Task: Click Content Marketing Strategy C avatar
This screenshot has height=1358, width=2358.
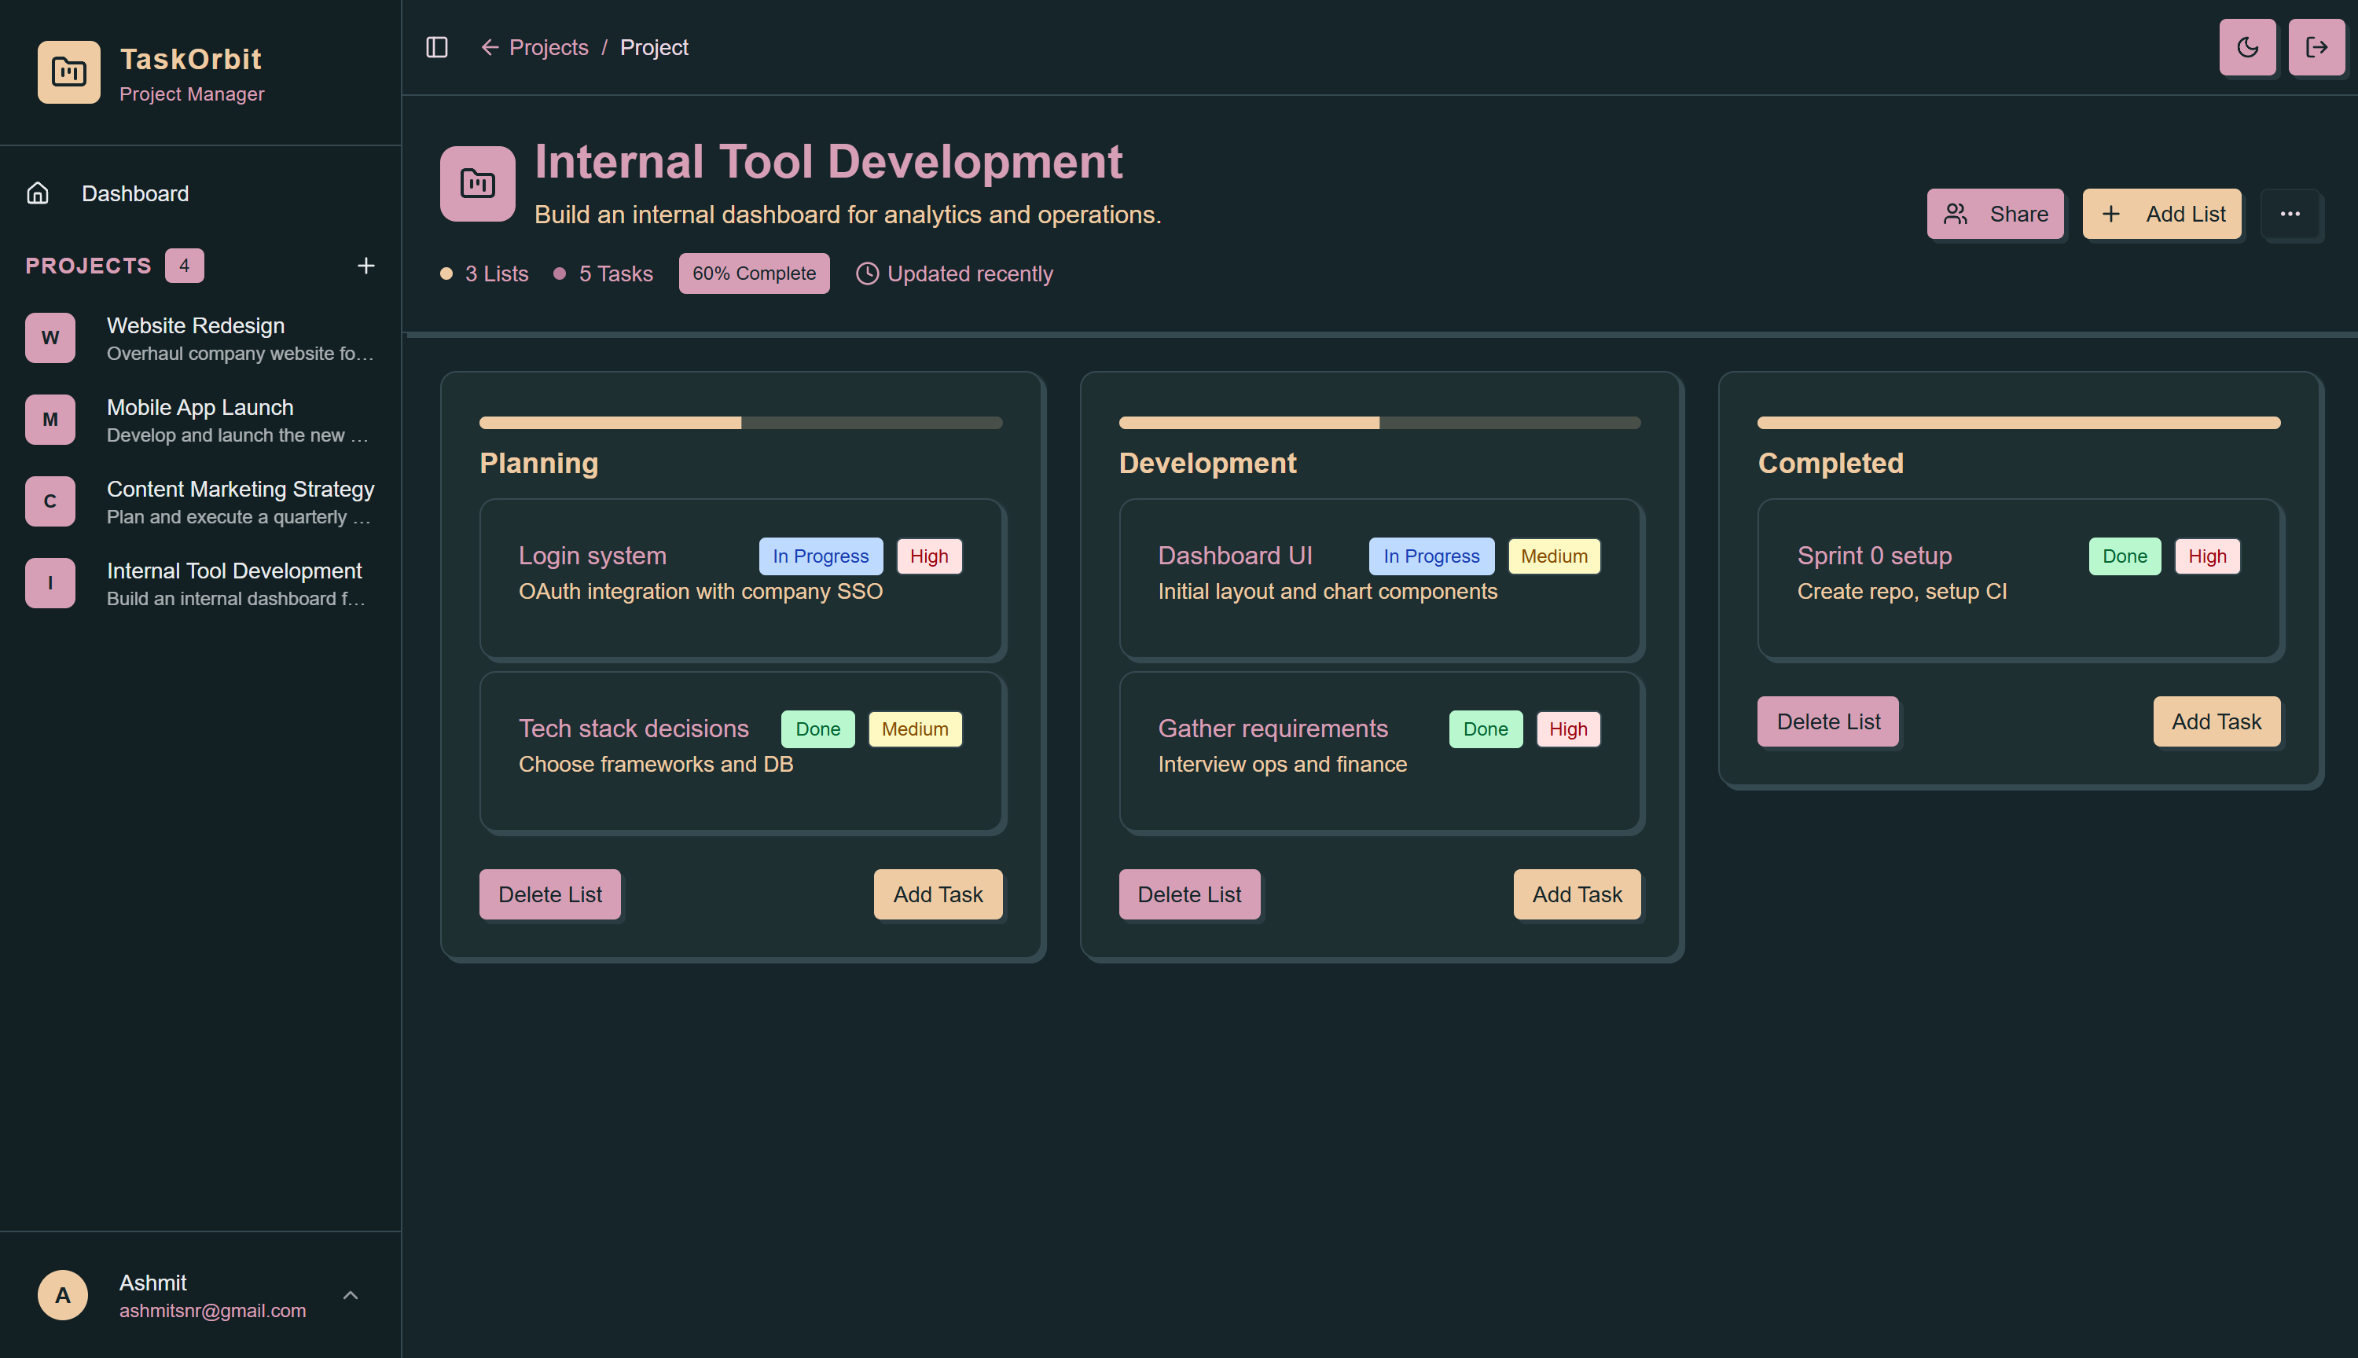Action: pyautogui.click(x=50, y=501)
